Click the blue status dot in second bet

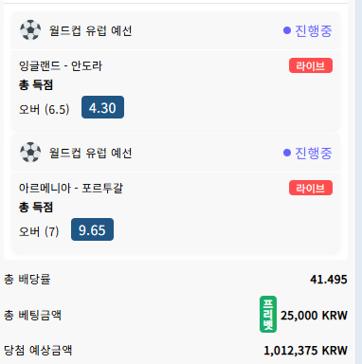coord(287,153)
